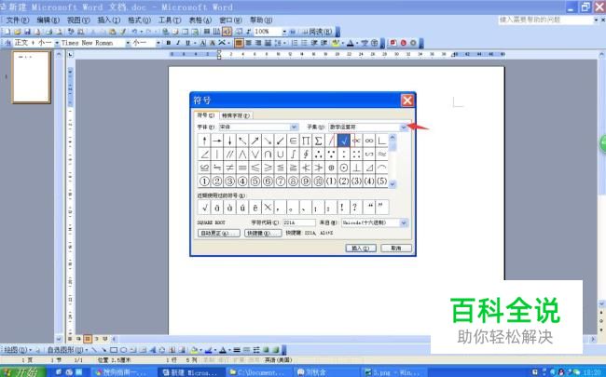Click the 取消 Cancel button in dialog
606x377 pixels.
396,249
